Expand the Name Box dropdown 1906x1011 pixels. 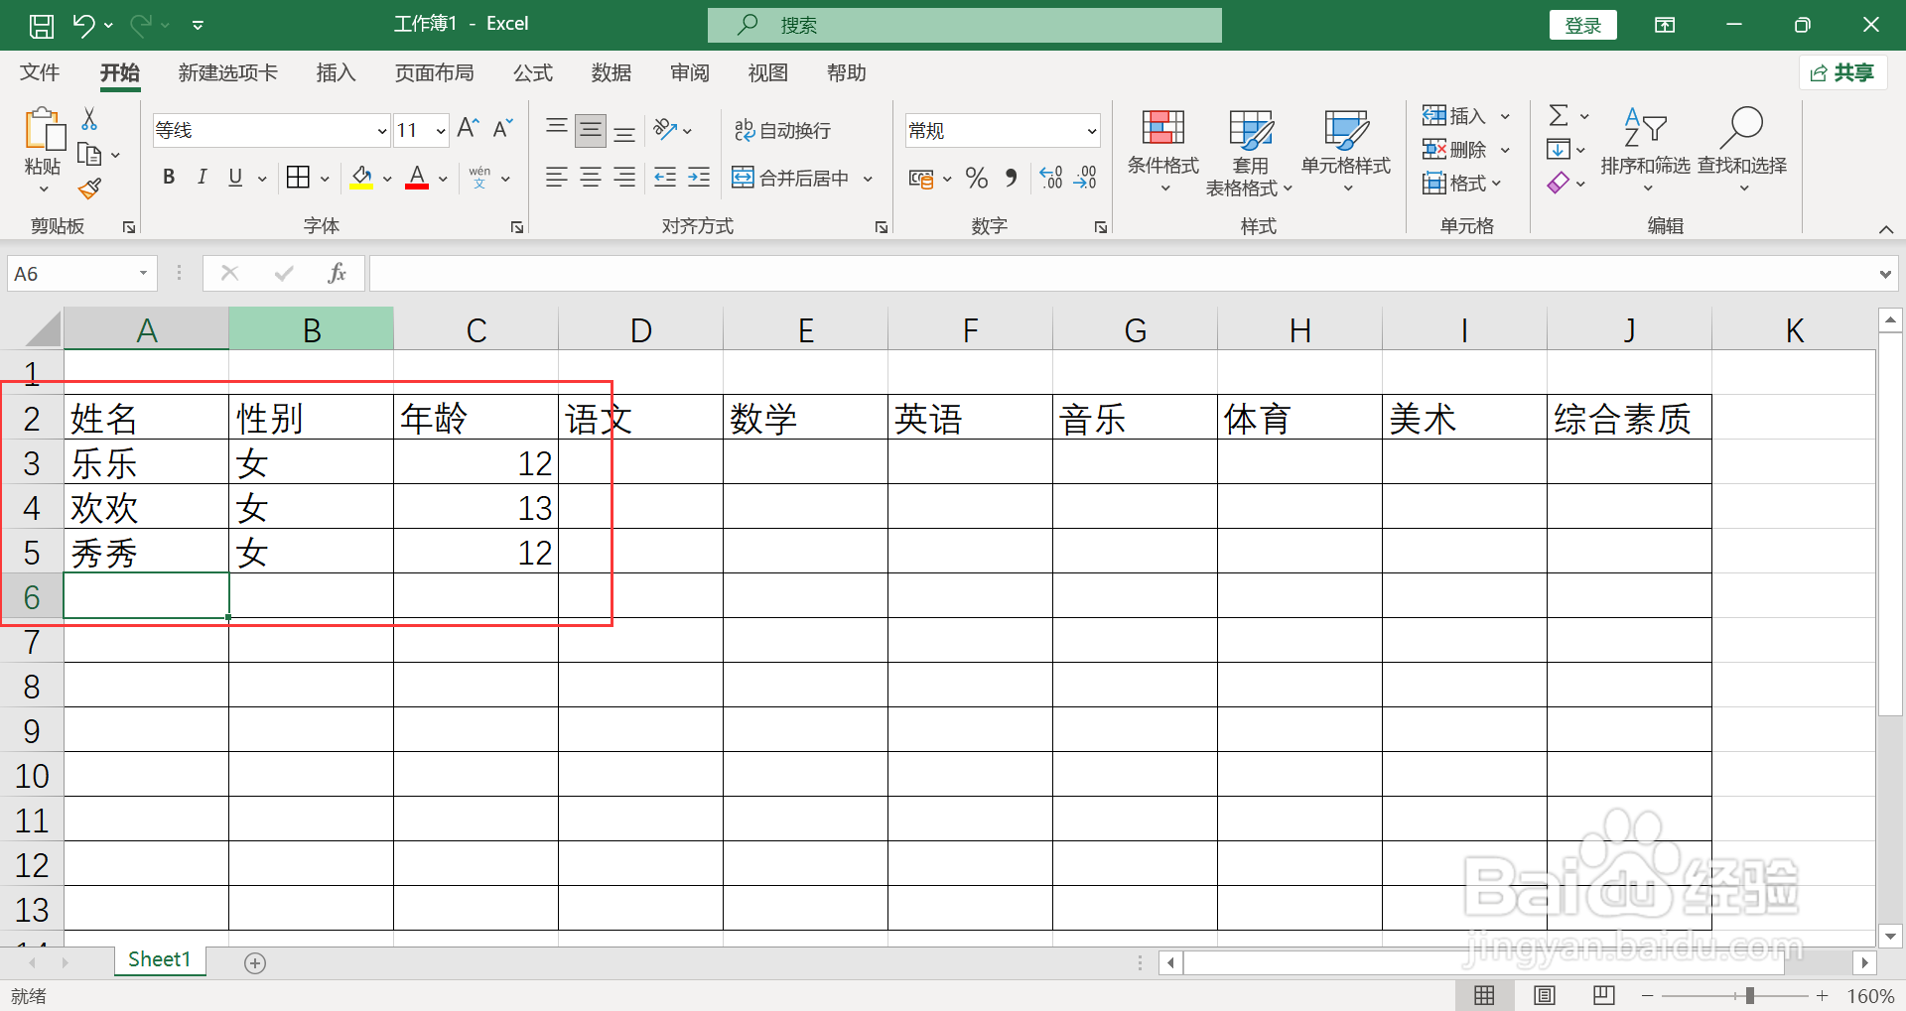click(144, 273)
